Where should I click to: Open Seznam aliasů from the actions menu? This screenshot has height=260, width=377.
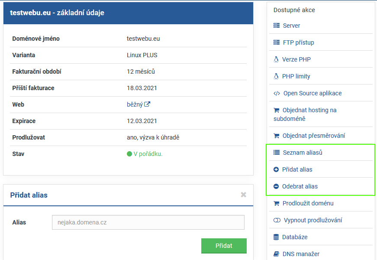[x=303, y=153]
